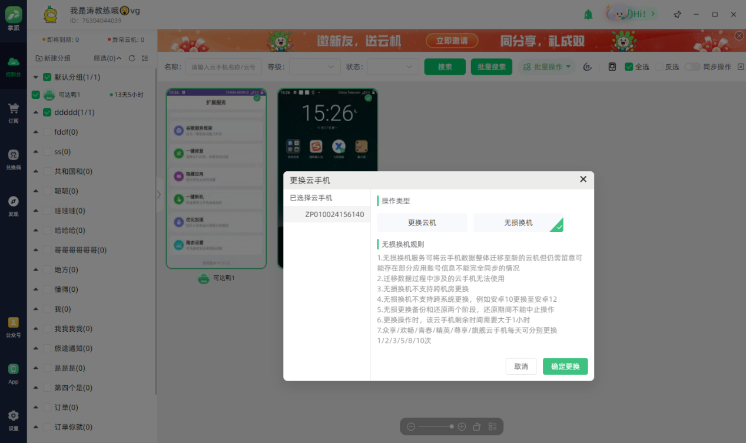
Task: Click the 取消 cancel button
Action: click(521, 367)
